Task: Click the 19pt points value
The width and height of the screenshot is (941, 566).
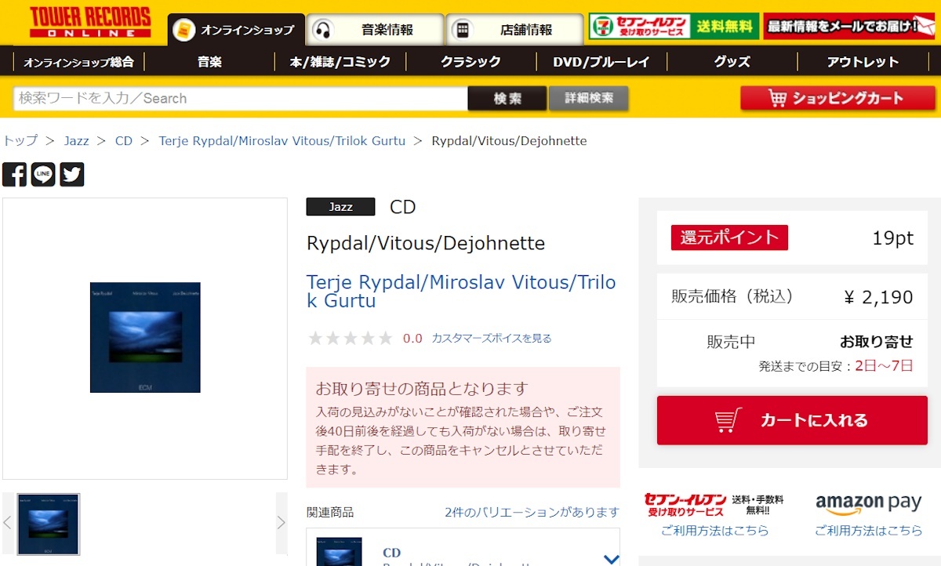Action: pos(893,238)
